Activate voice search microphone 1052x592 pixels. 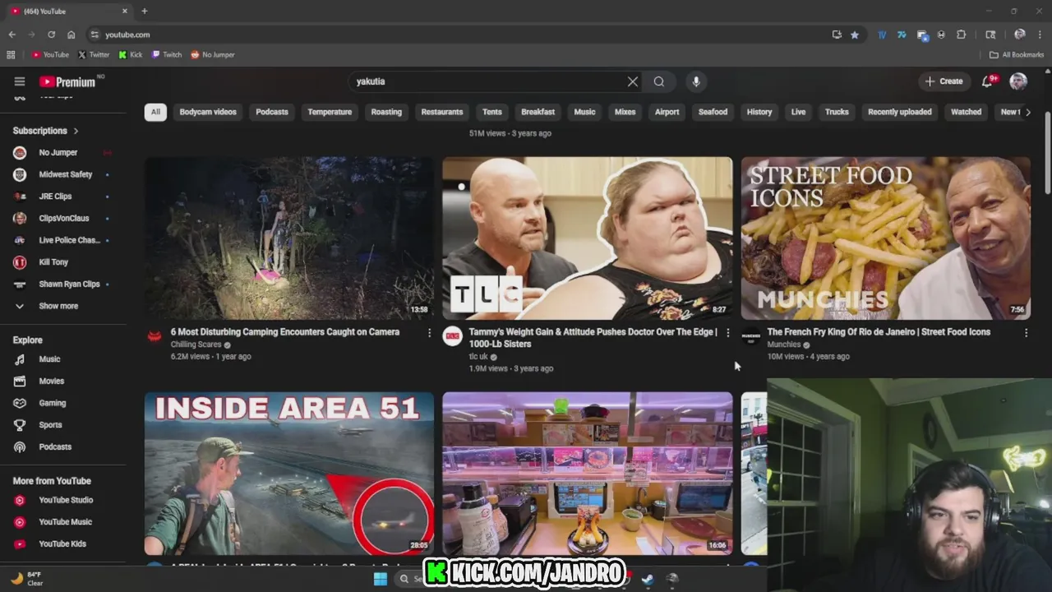click(696, 81)
